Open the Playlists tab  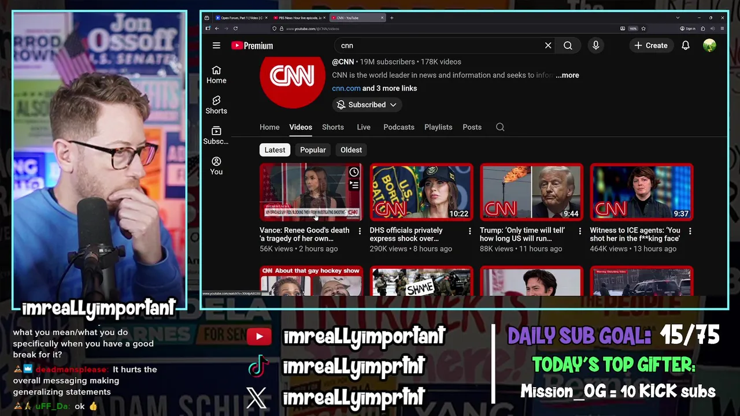[x=438, y=127]
